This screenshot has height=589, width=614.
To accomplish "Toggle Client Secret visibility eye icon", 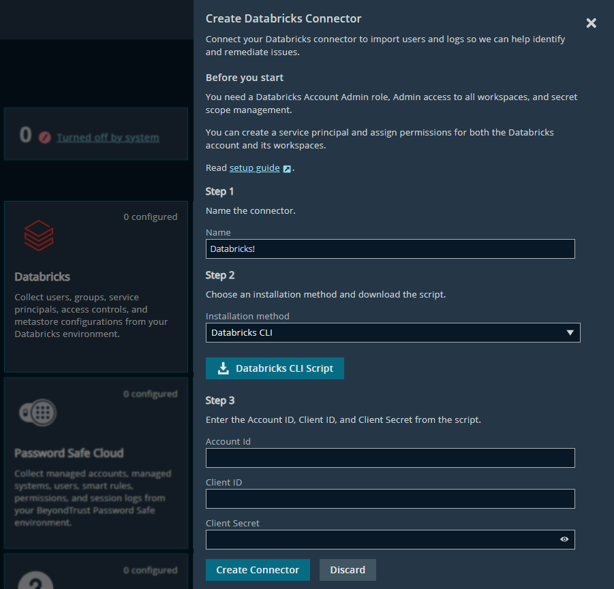I will coord(564,539).
